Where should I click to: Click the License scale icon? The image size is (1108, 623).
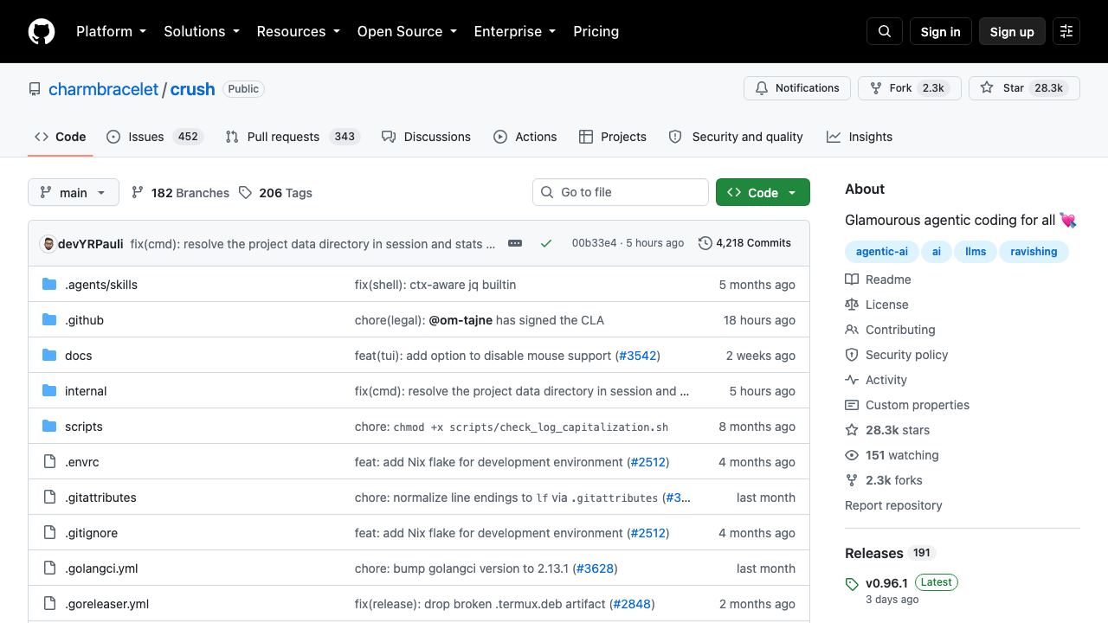(852, 305)
